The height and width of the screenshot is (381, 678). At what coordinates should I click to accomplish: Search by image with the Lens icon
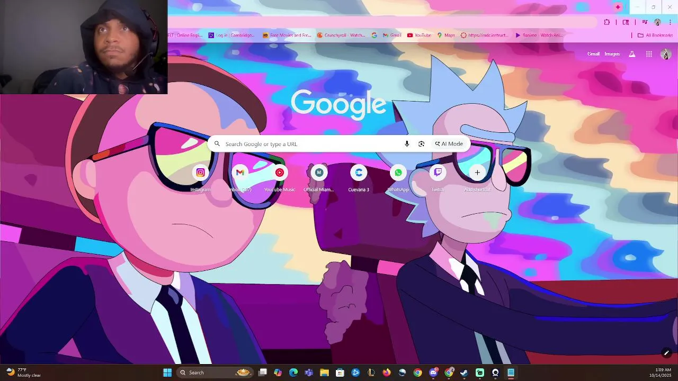coord(422,144)
